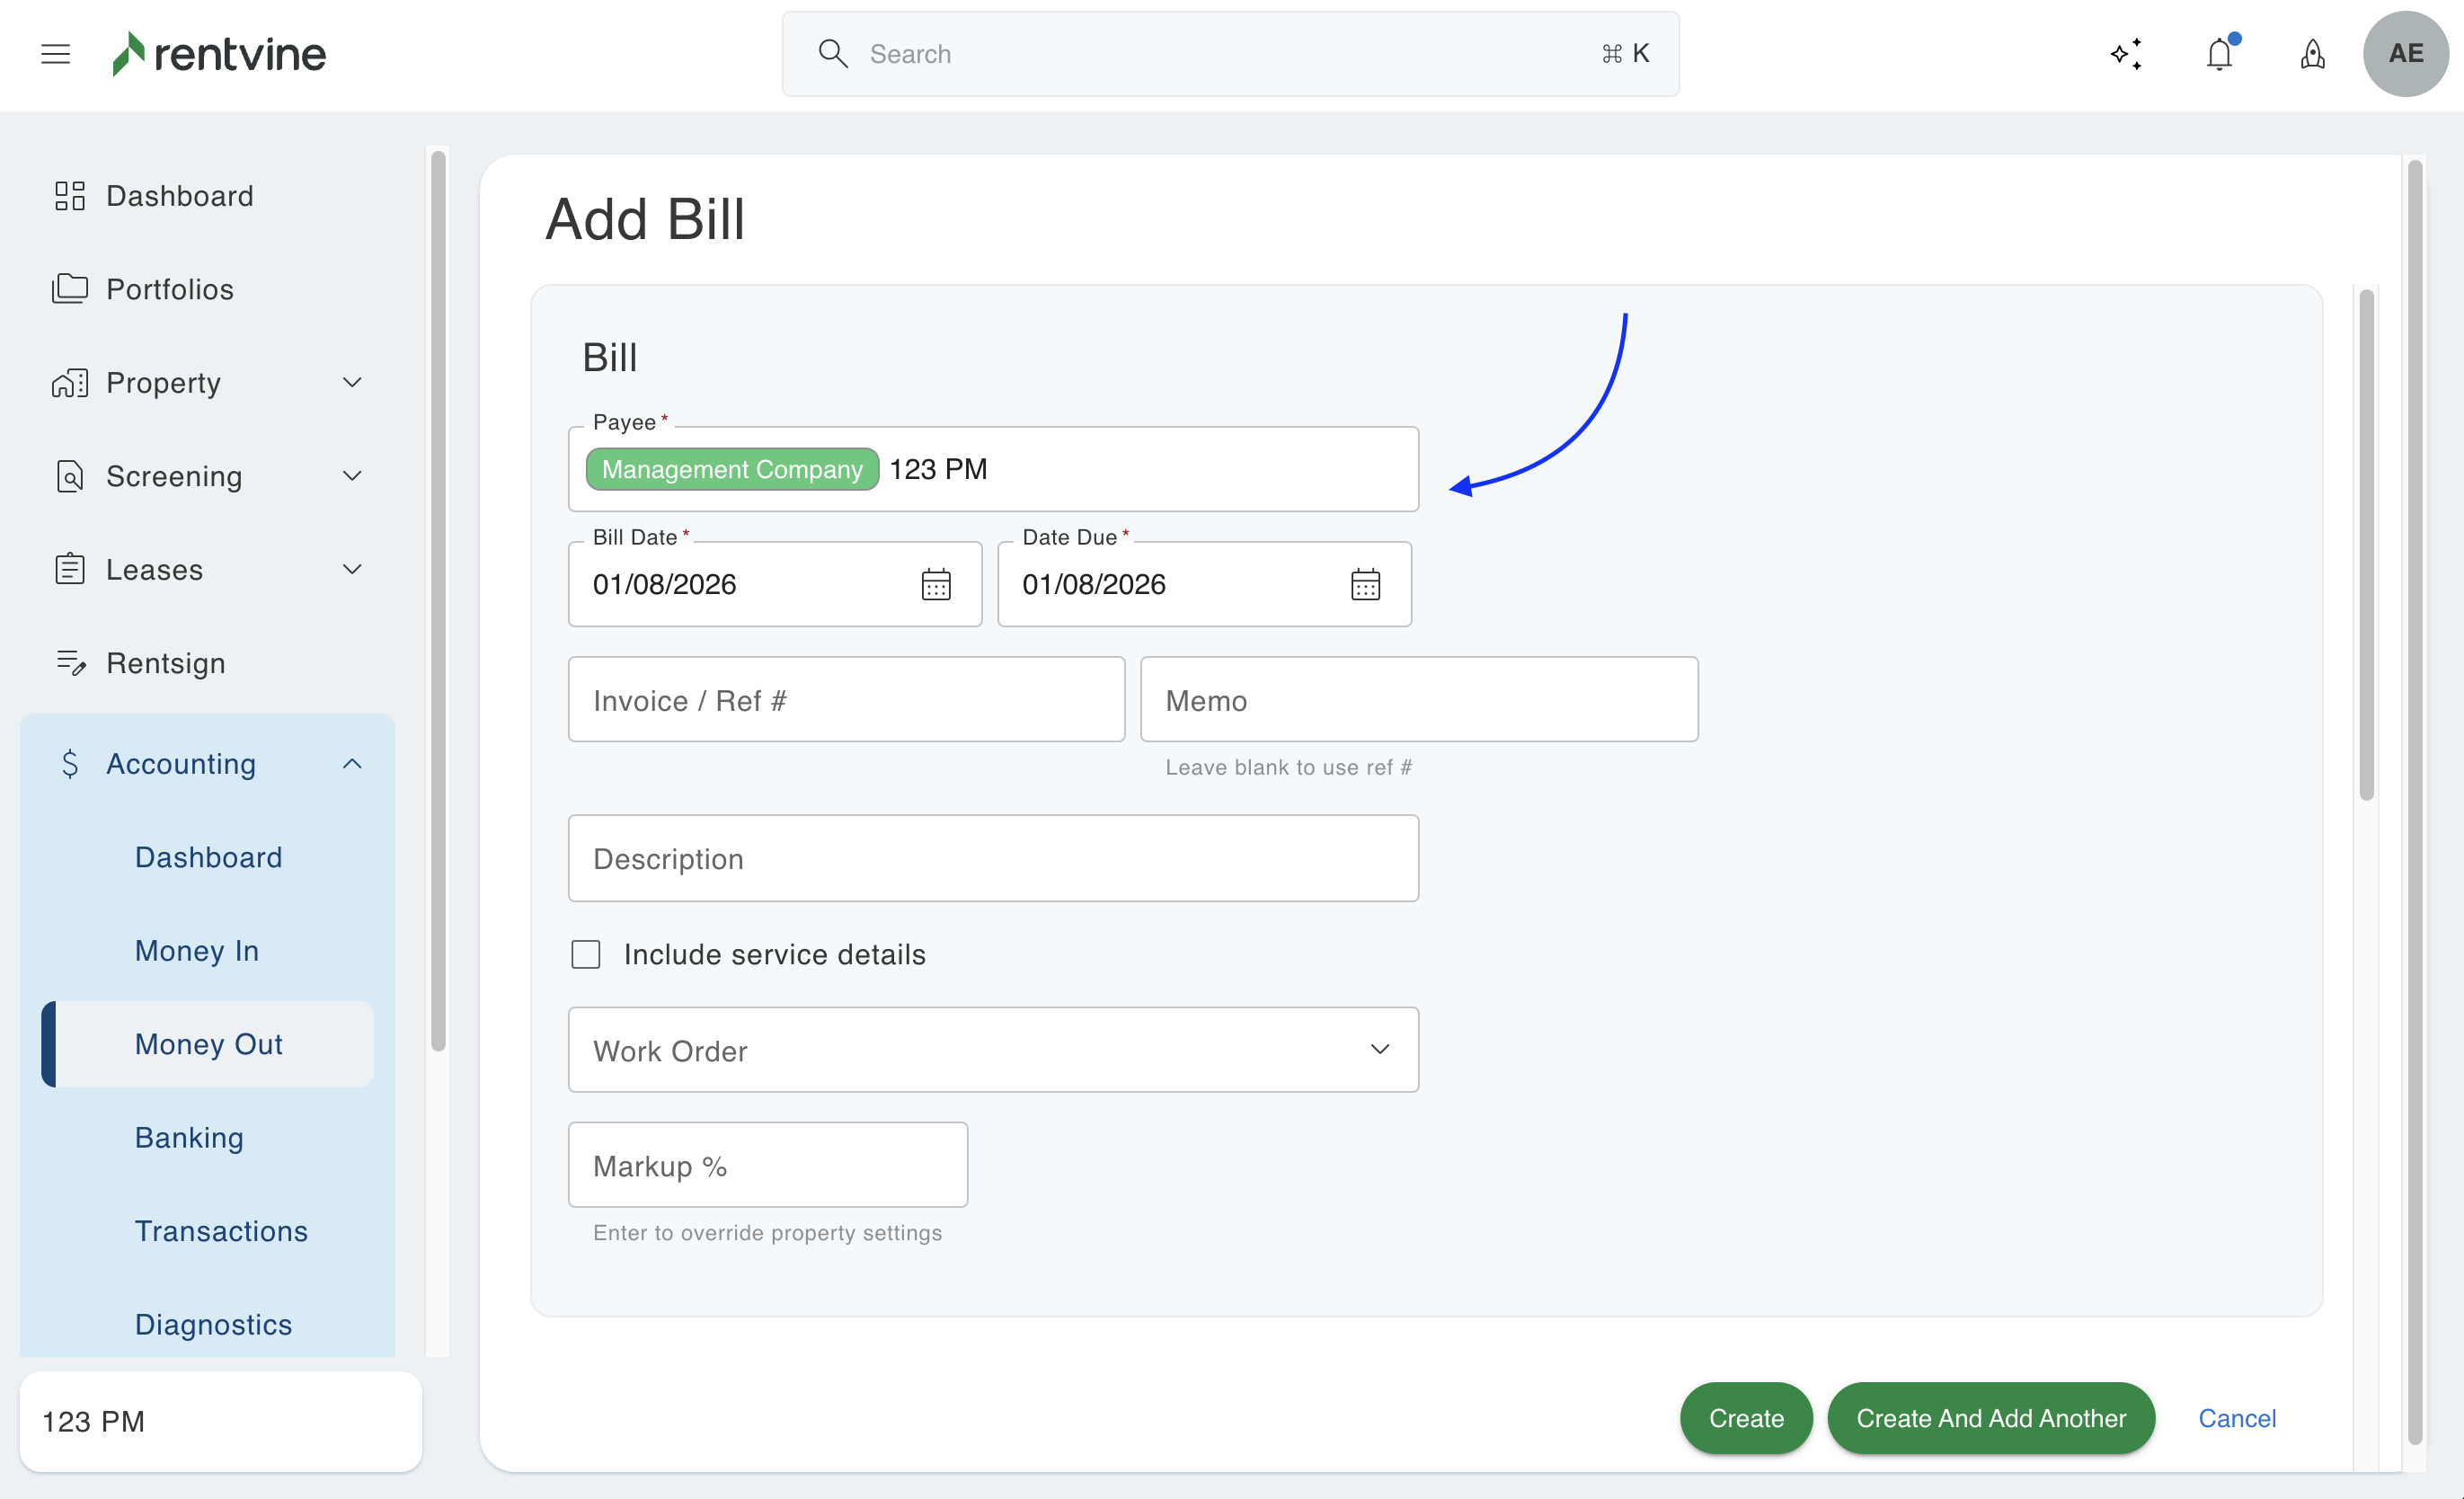Open Transactions in the sidebar

pyautogui.click(x=221, y=1231)
